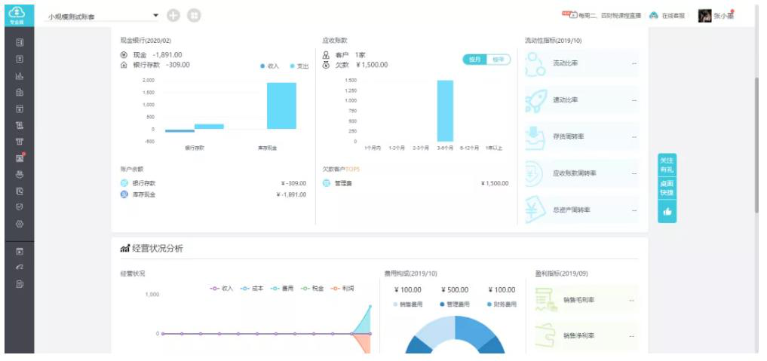
Task: Click the 管理费 owed amount ¥1,500.00
Action: (x=495, y=184)
